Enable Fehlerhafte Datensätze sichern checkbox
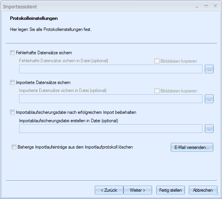The width and height of the screenshot is (222, 199). 12,53
